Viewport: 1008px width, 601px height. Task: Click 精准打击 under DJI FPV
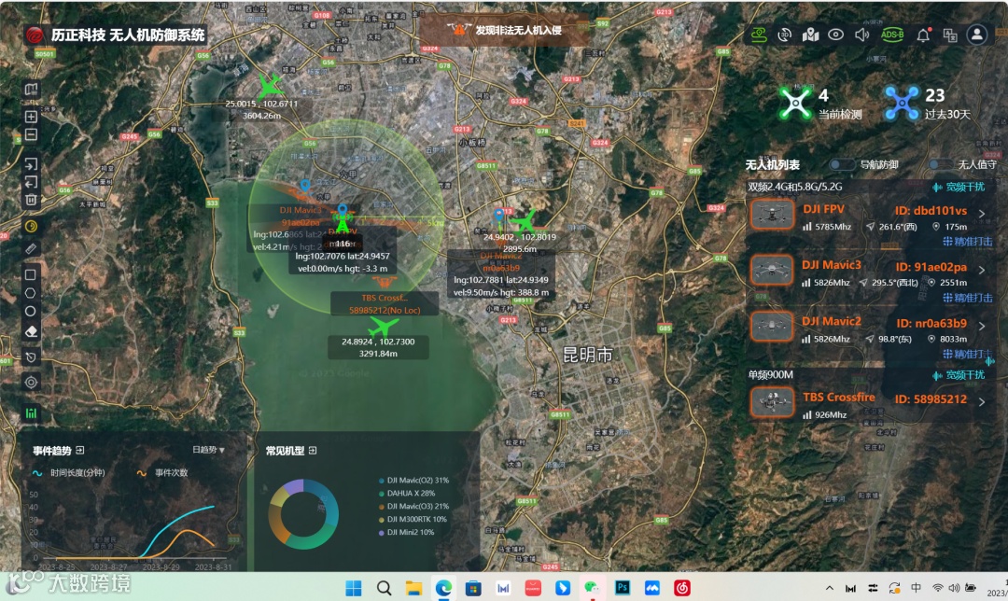point(968,242)
